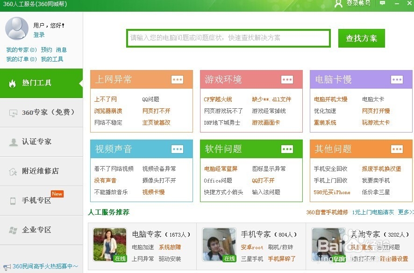The height and width of the screenshot is (273, 414).
Task: Open 企业专区 sidebar tab
Action: pyautogui.click(x=42, y=230)
